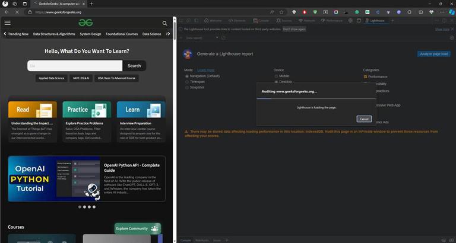Toggle the Performance category checkbox

[366, 76]
